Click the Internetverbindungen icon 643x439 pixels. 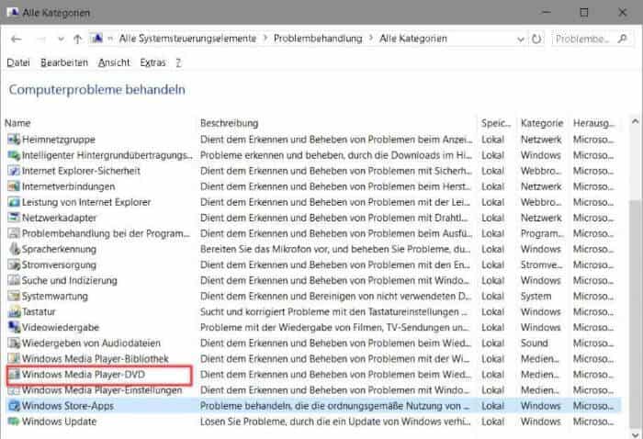14,186
